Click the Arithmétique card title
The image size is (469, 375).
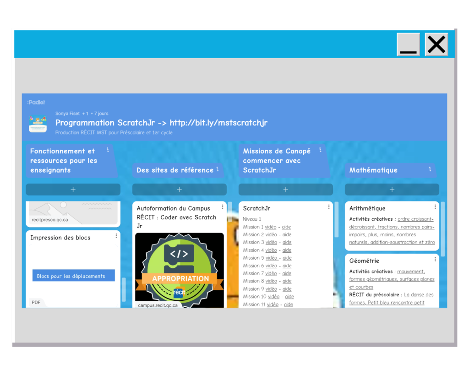coord(367,208)
